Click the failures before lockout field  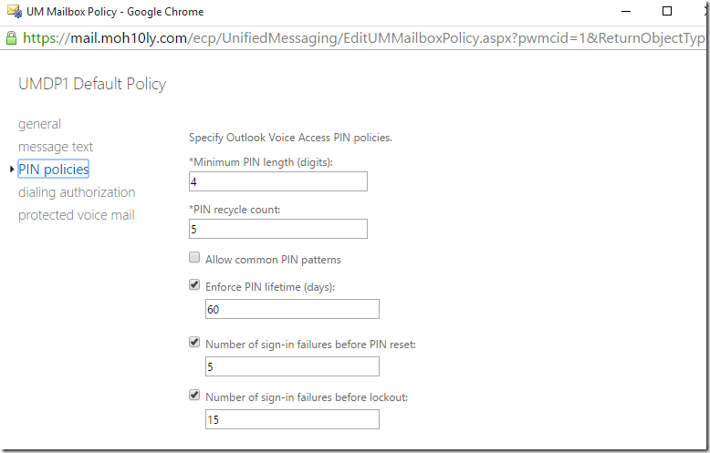(292, 419)
